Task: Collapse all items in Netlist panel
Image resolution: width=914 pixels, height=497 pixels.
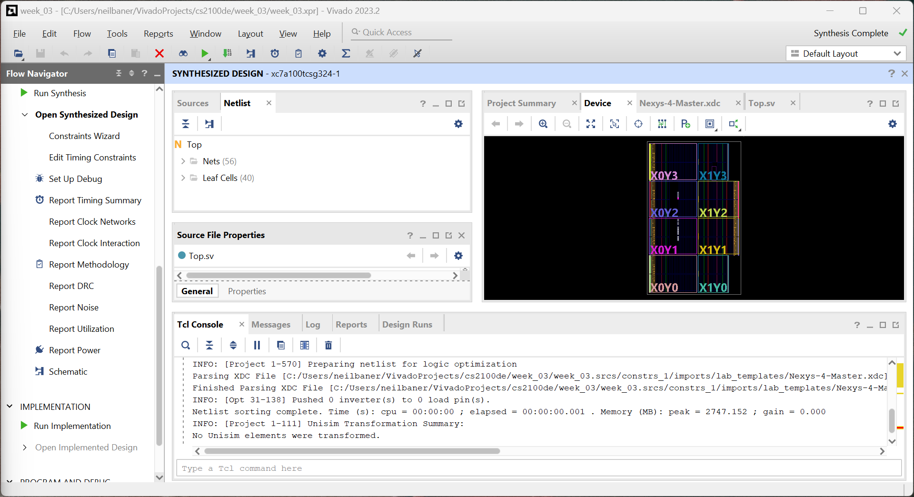Action: click(x=186, y=124)
